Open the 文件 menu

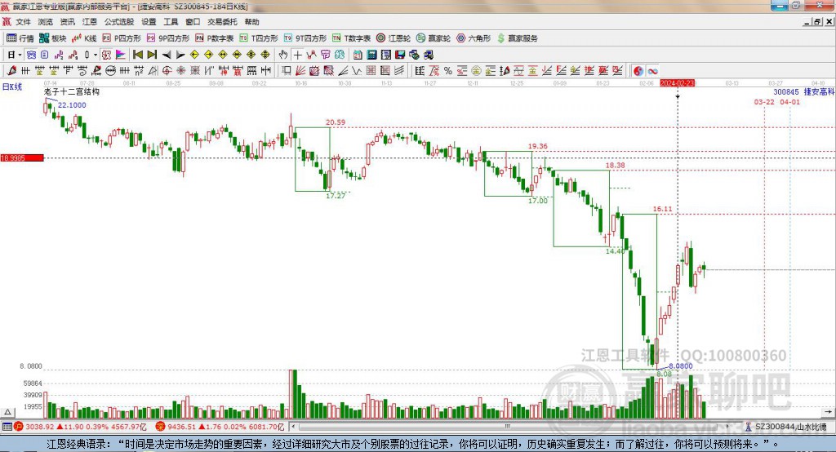[23, 22]
